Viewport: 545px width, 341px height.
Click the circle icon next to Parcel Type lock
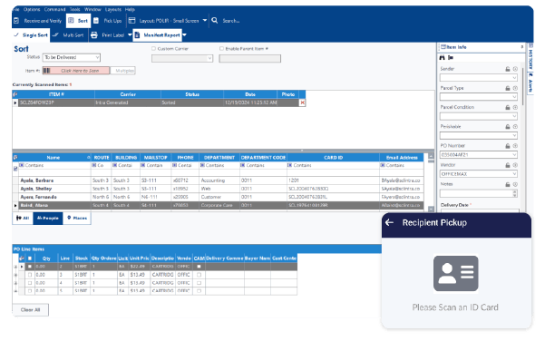pos(515,88)
